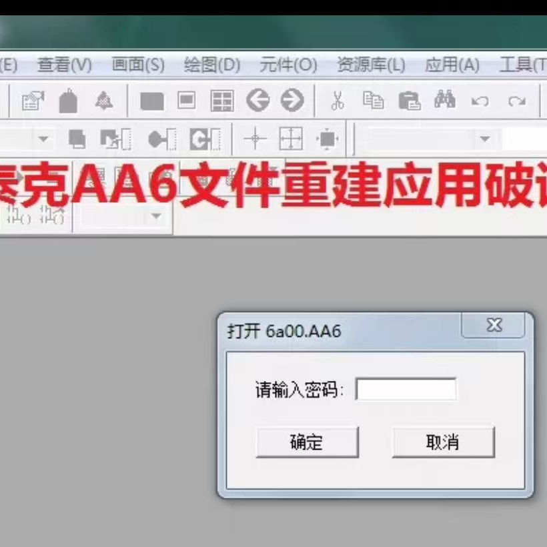Screen dimensions: 547x547
Task: Open the dropdown next to the layer icons
Action: coord(43,140)
